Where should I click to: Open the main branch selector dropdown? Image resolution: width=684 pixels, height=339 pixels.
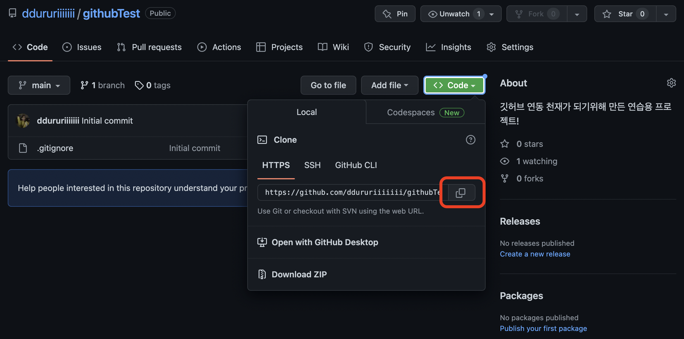pyautogui.click(x=39, y=85)
